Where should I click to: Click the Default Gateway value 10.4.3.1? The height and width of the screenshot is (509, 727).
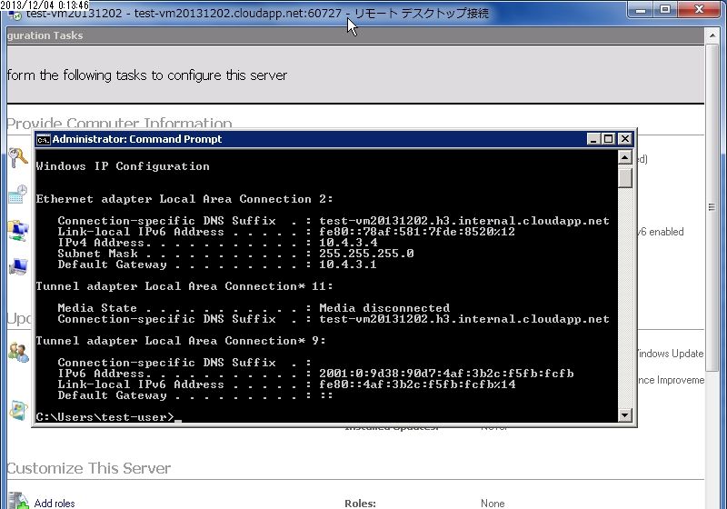[348, 264]
